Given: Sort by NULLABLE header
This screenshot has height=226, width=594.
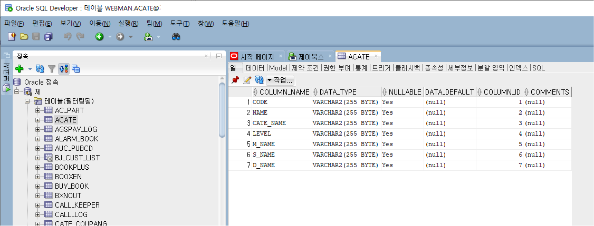Looking at the screenshot, I should tap(403, 92).
